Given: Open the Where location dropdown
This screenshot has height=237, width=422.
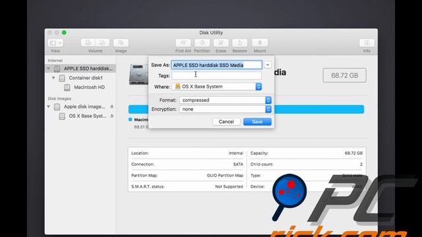Looking at the screenshot, I should (x=217, y=86).
